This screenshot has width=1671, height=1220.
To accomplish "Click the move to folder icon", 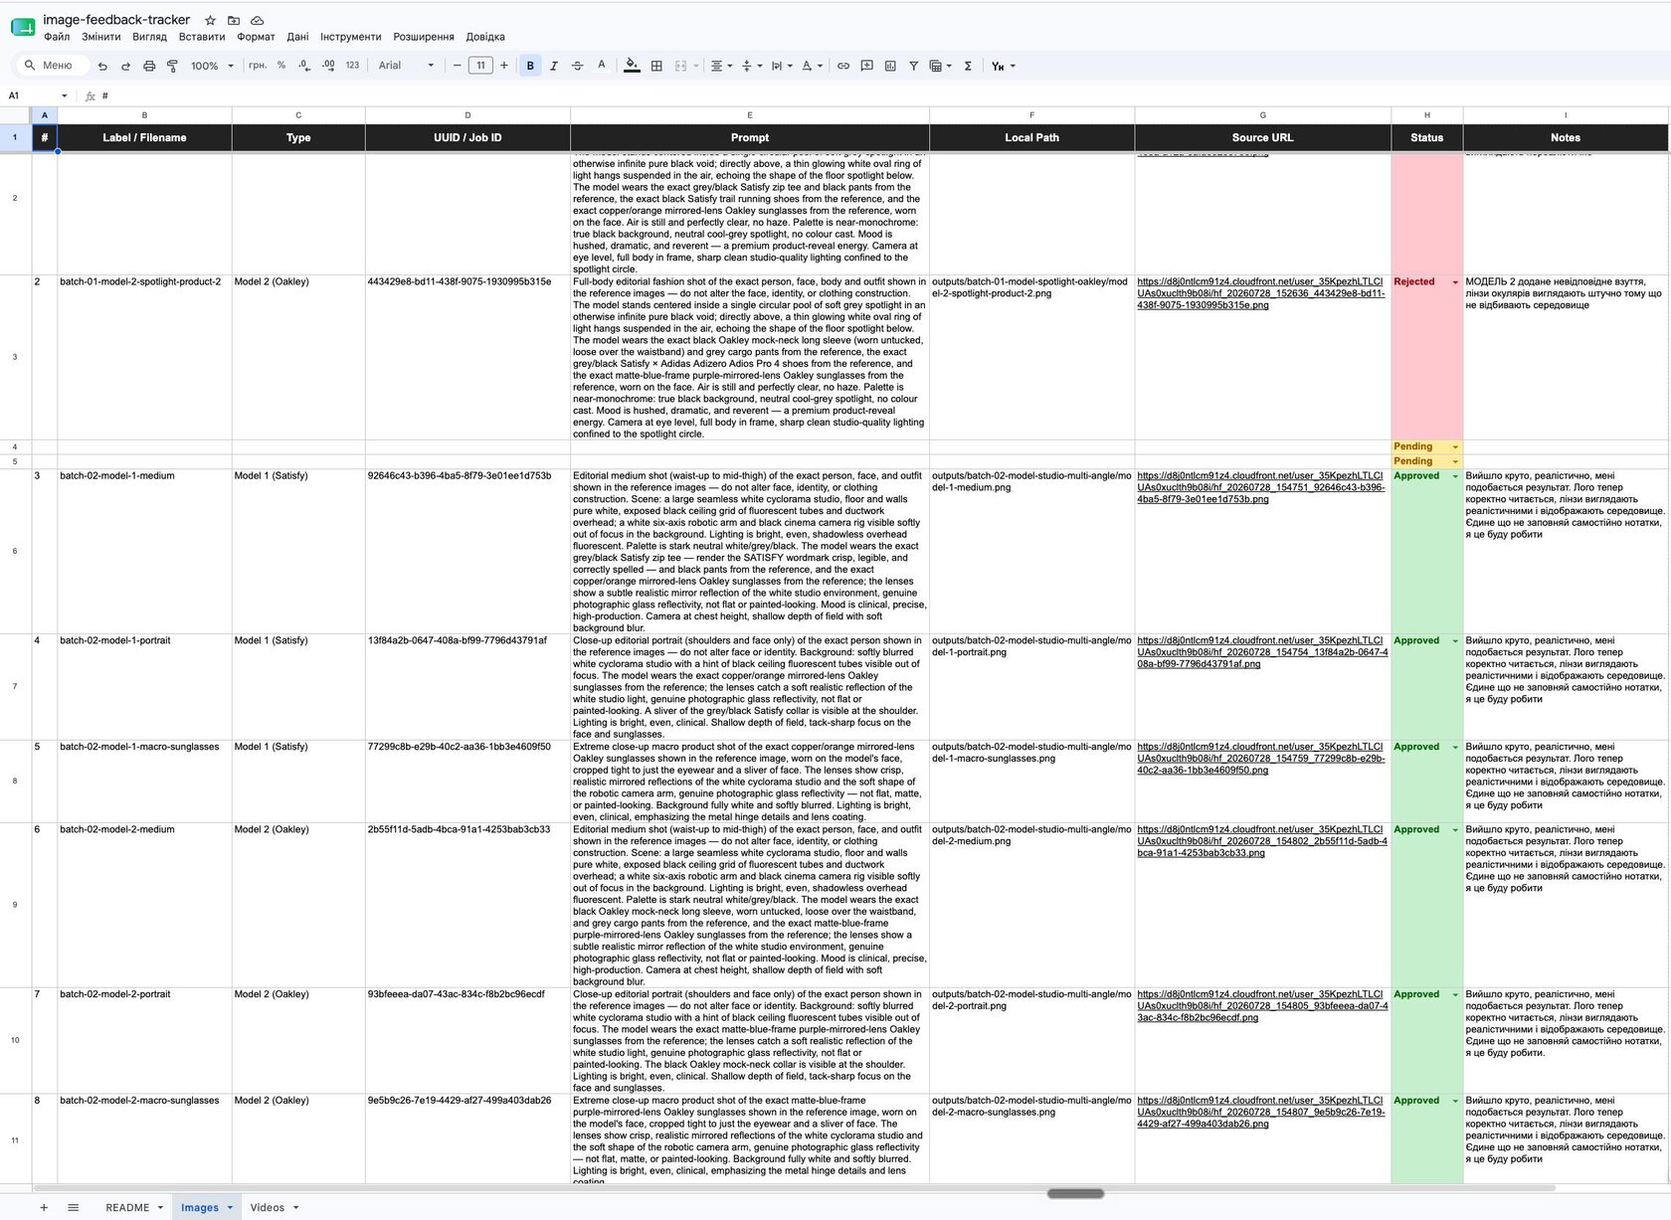I will (234, 20).
